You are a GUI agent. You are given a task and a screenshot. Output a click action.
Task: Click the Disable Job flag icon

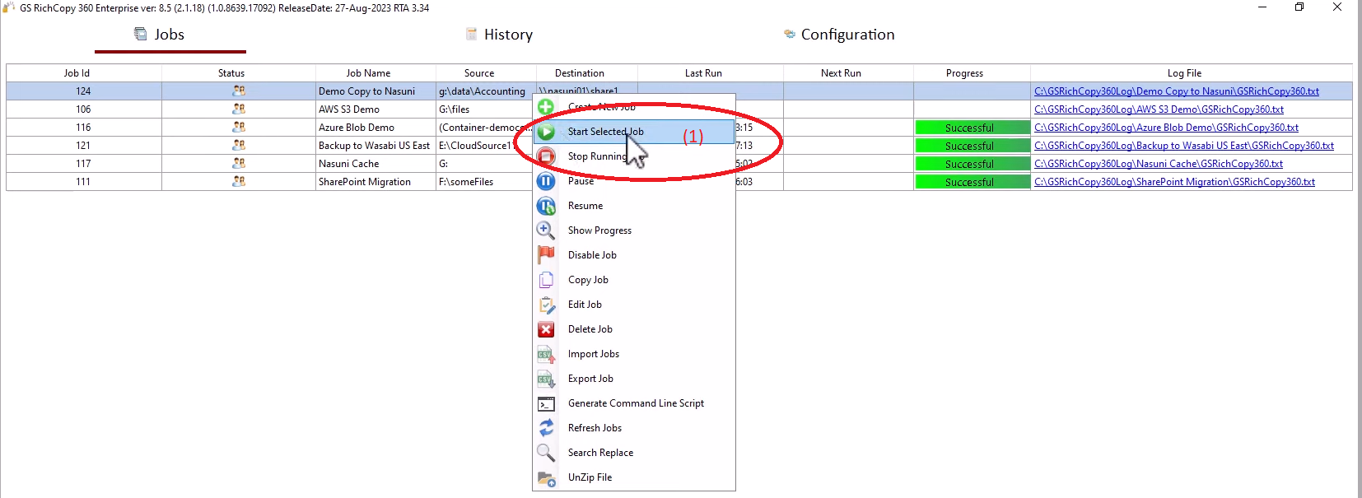tap(546, 255)
